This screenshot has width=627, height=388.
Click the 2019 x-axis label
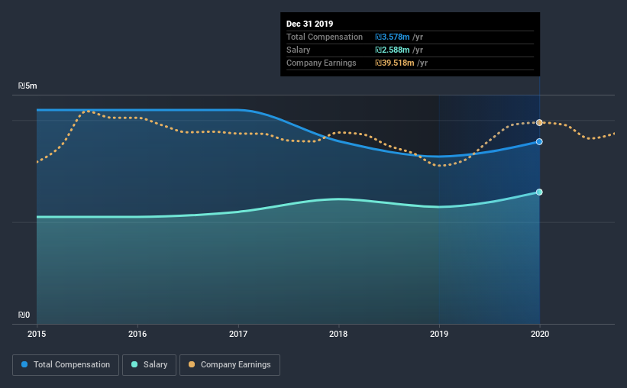tap(439, 334)
